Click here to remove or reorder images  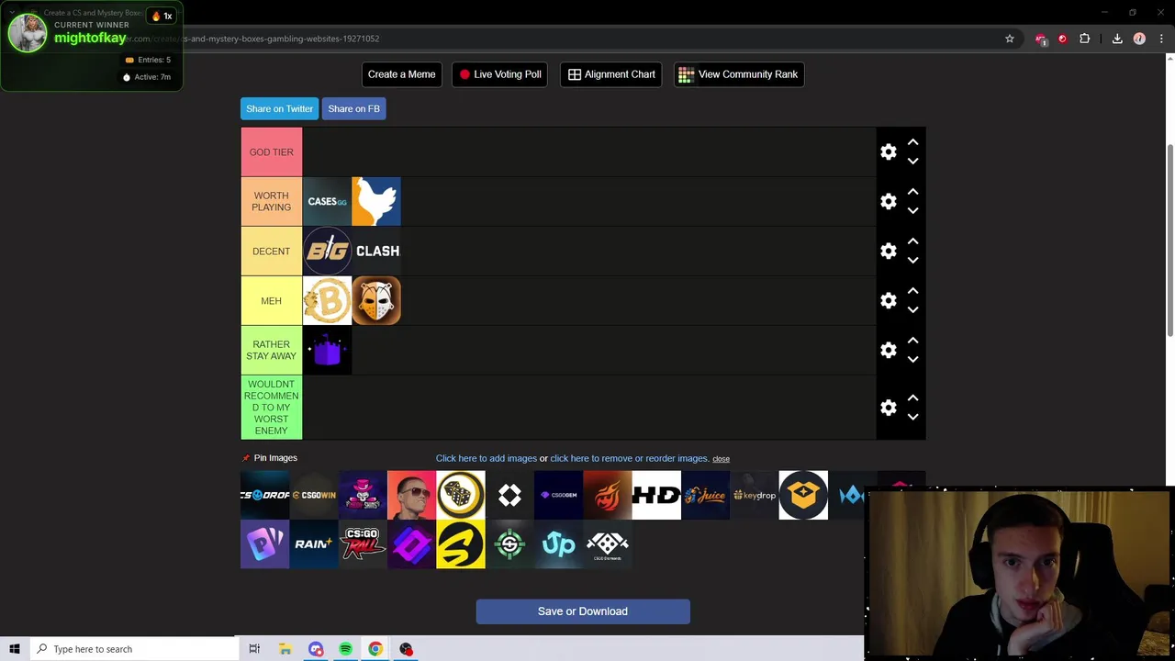click(630, 458)
